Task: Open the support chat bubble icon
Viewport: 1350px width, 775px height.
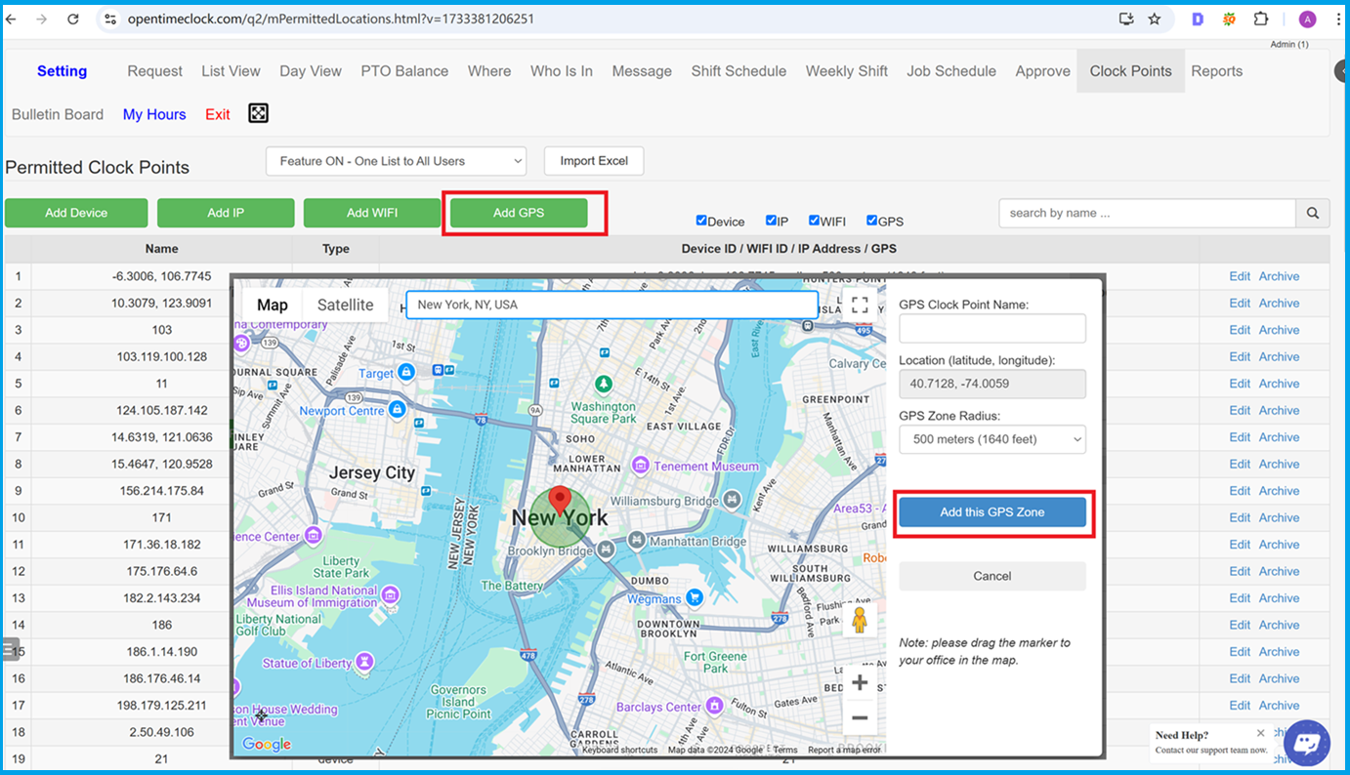Action: 1307,744
